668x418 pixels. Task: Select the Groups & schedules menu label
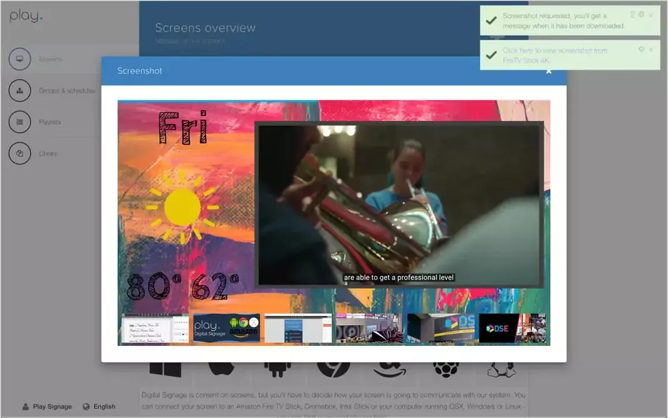click(67, 91)
